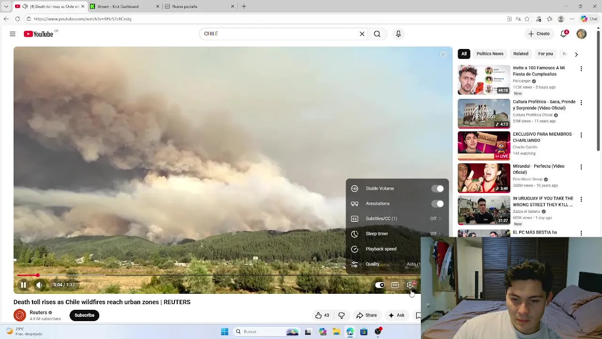Switch to Nueva pestaña tab

(198, 7)
